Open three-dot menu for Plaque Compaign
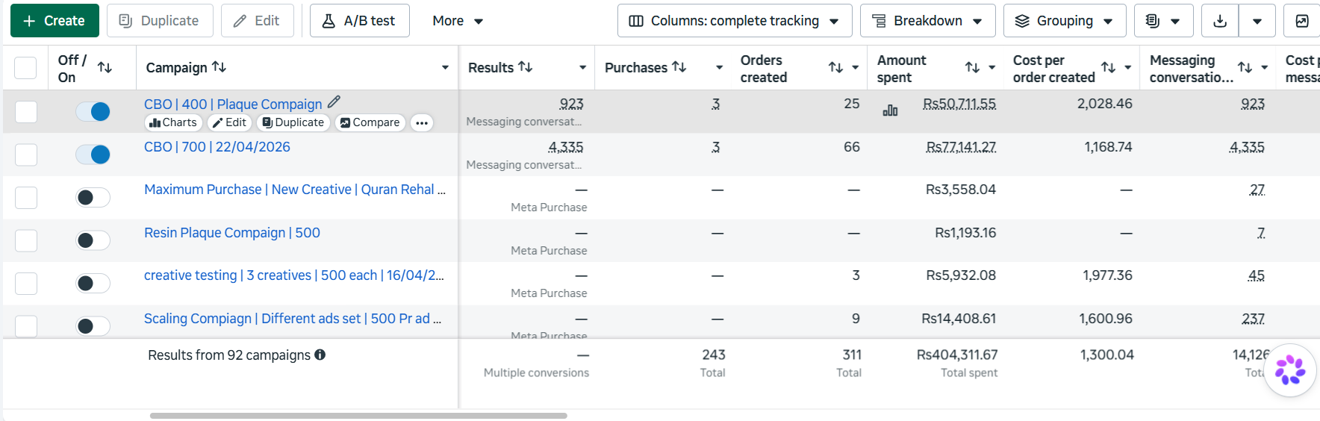 point(422,123)
